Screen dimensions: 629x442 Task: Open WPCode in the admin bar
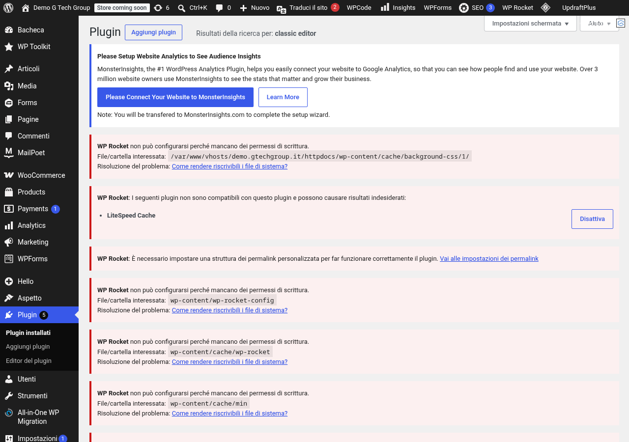[x=359, y=8]
